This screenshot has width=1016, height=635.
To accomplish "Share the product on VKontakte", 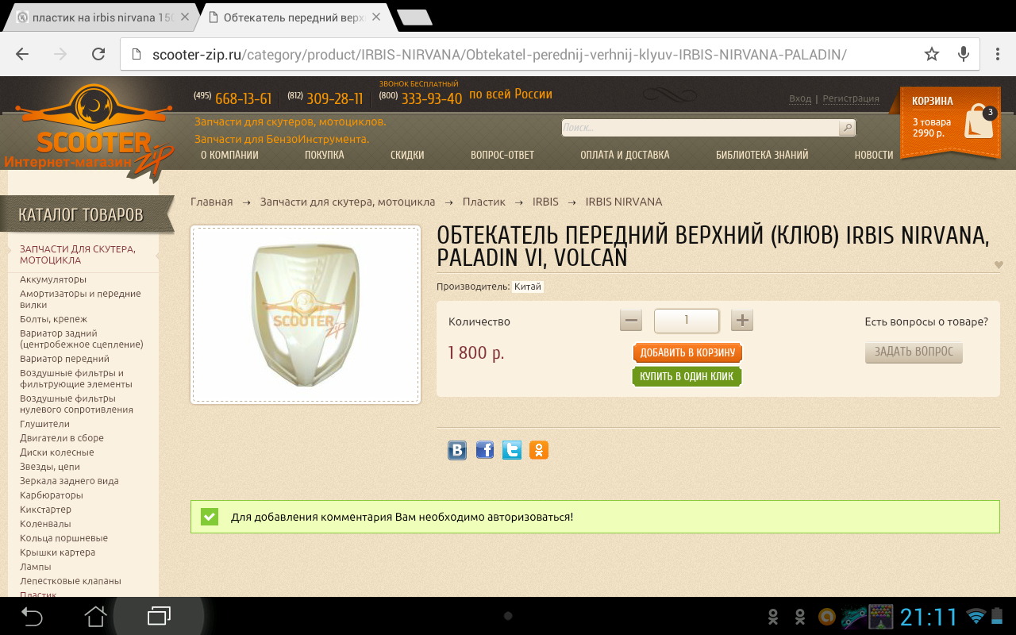I will click(457, 451).
